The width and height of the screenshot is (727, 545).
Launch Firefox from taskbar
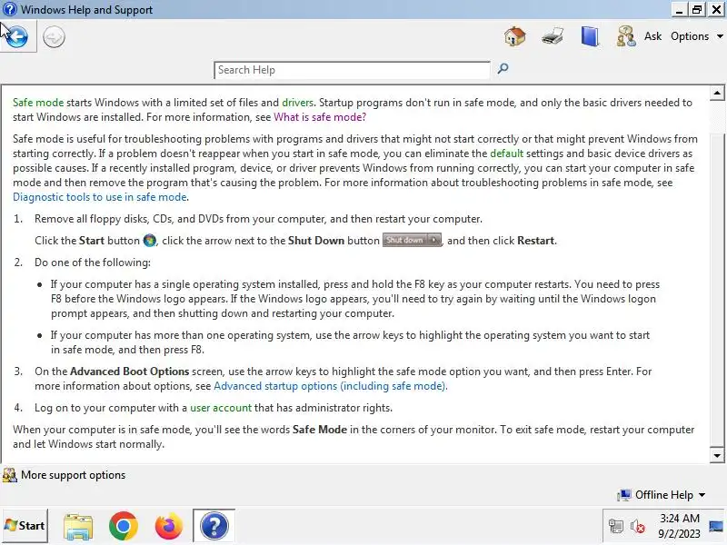coord(169,526)
